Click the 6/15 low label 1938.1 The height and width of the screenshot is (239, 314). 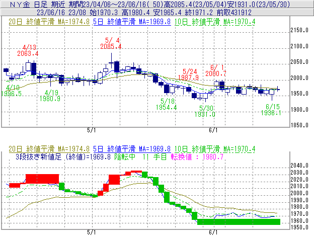coord(271,113)
